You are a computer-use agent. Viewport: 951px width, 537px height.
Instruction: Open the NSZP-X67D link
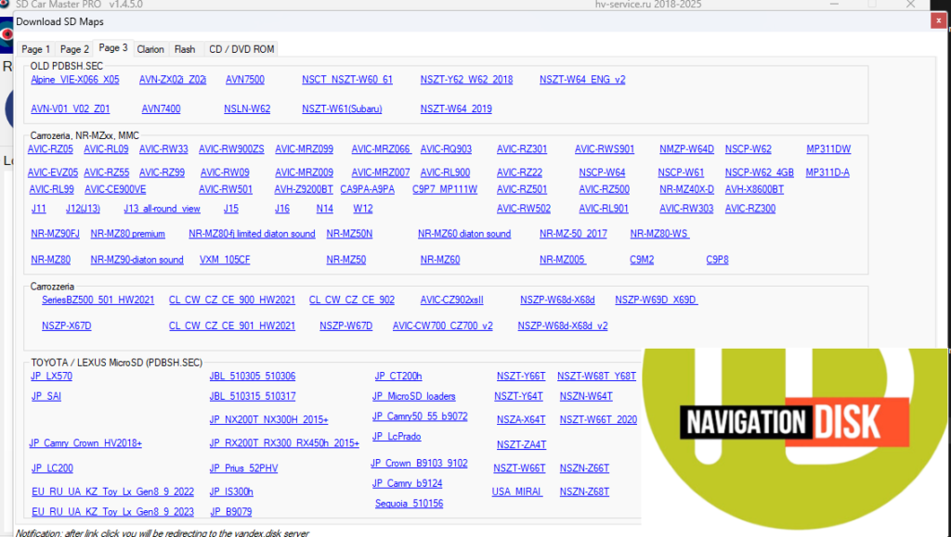(67, 326)
